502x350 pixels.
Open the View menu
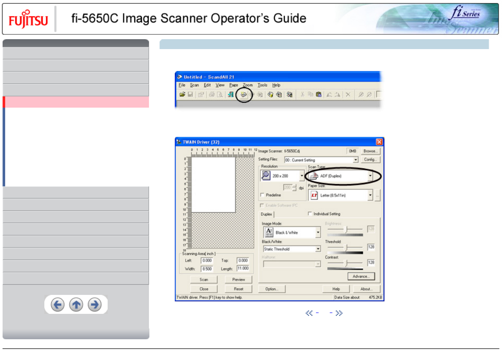point(220,85)
